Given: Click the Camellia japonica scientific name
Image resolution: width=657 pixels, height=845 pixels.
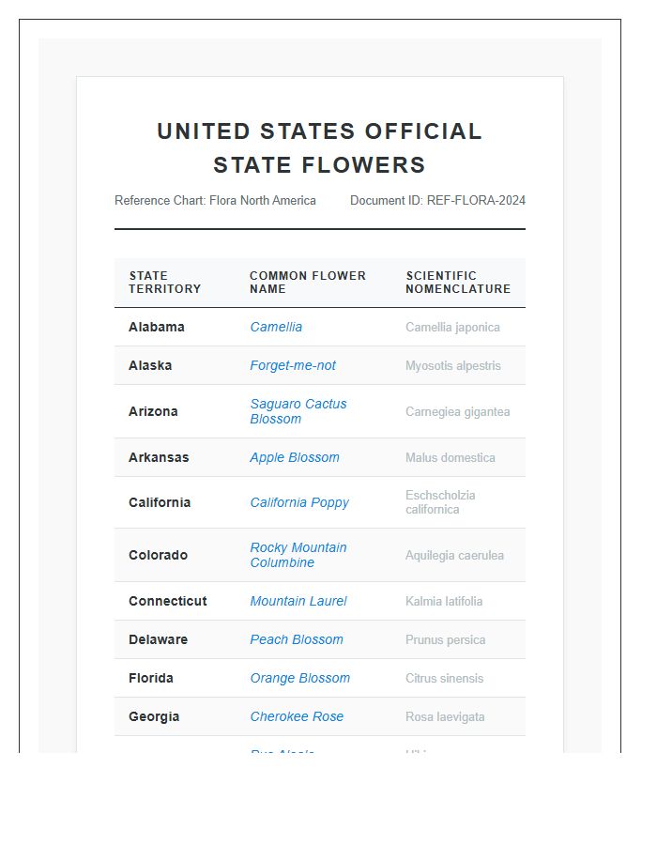Looking at the screenshot, I should pyautogui.click(x=452, y=328).
